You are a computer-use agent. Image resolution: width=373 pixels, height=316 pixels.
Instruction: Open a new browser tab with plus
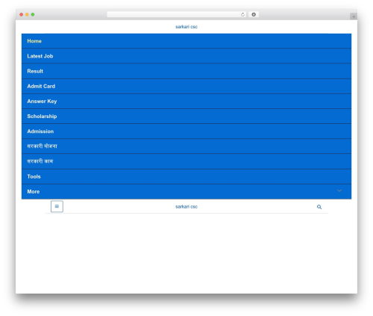(354, 16)
